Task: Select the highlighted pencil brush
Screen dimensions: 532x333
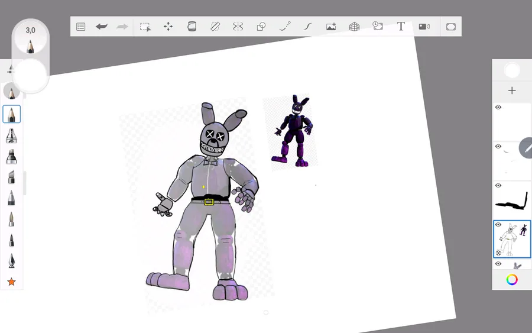Action: (x=12, y=114)
